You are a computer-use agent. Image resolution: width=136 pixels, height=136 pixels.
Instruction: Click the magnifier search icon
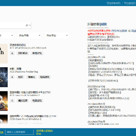coord(27,25)
